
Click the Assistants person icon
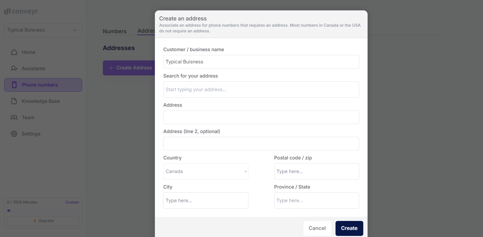(x=14, y=69)
